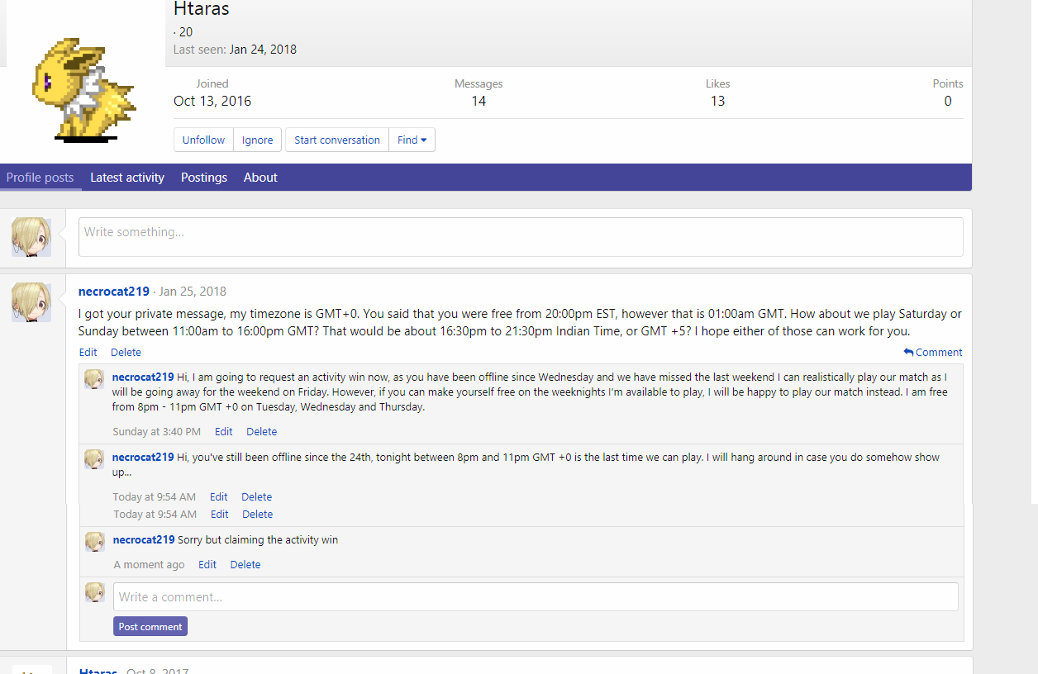The height and width of the screenshot is (674, 1038).
Task: Expand the Find dropdown
Action: (x=412, y=140)
